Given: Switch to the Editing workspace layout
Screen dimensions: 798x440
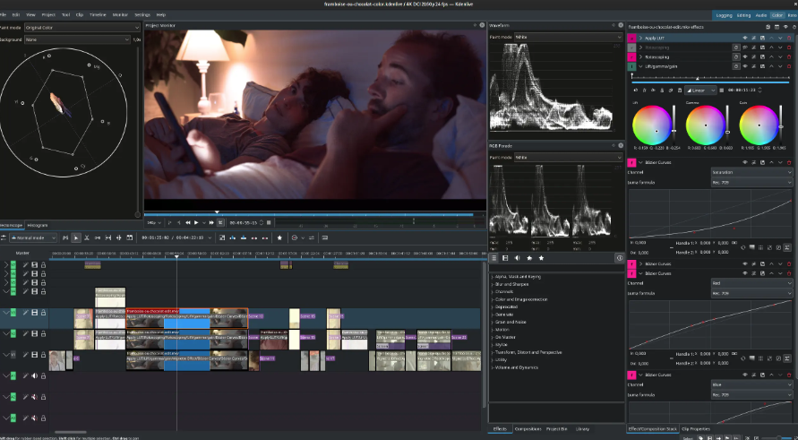Looking at the screenshot, I should [744, 15].
